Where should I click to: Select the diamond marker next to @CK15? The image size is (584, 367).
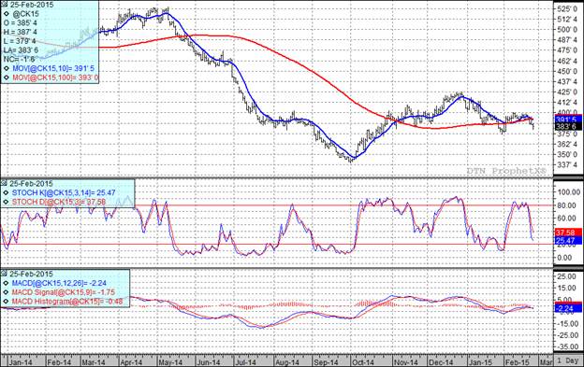click(x=7, y=14)
